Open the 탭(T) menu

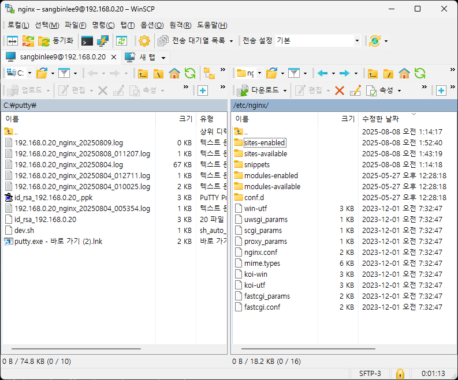[128, 25]
